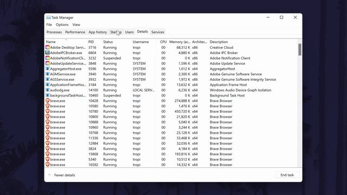Click Brave icon for PID 15868
Screen dimensions: 347x195
[47, 154]
